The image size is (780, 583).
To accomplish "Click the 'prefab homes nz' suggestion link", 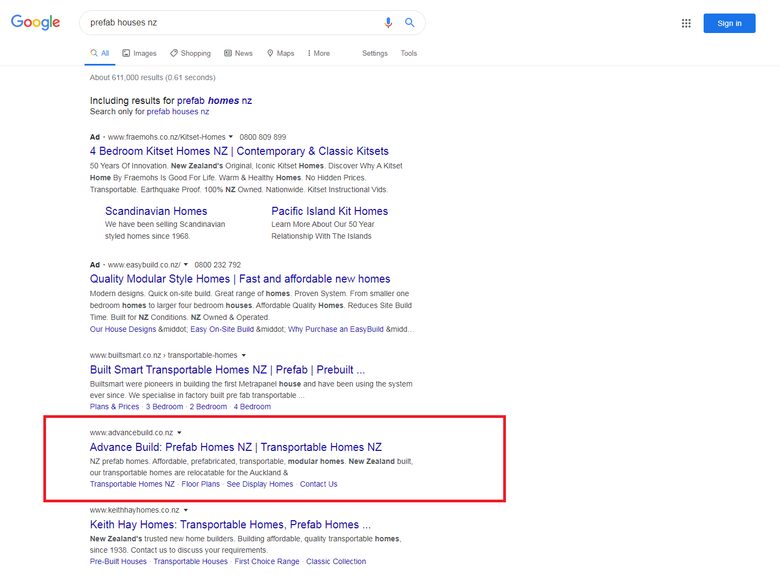I will [214, 101].
